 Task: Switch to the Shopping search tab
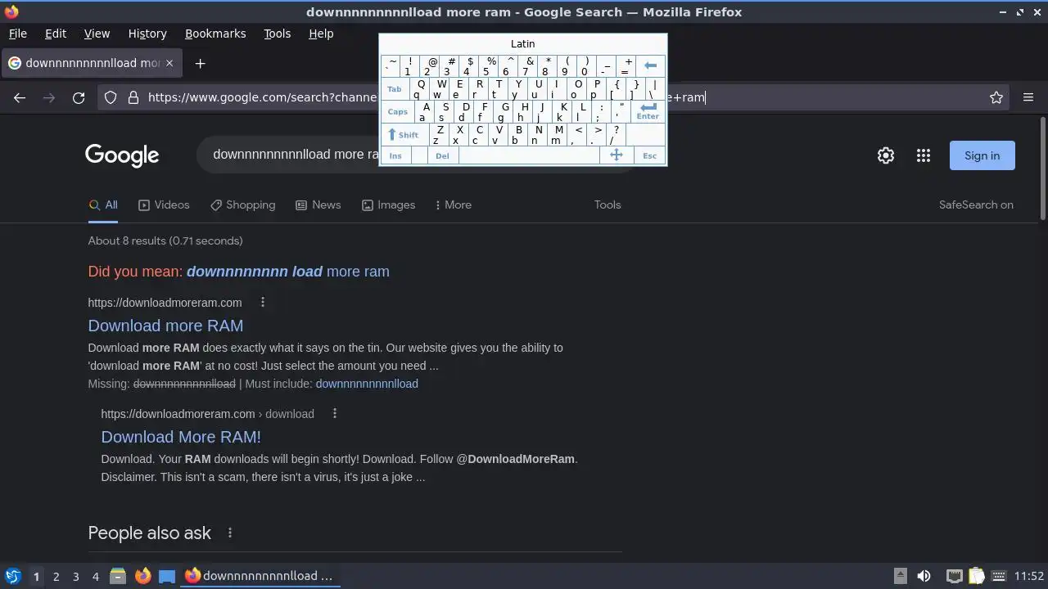click(242, 205)
